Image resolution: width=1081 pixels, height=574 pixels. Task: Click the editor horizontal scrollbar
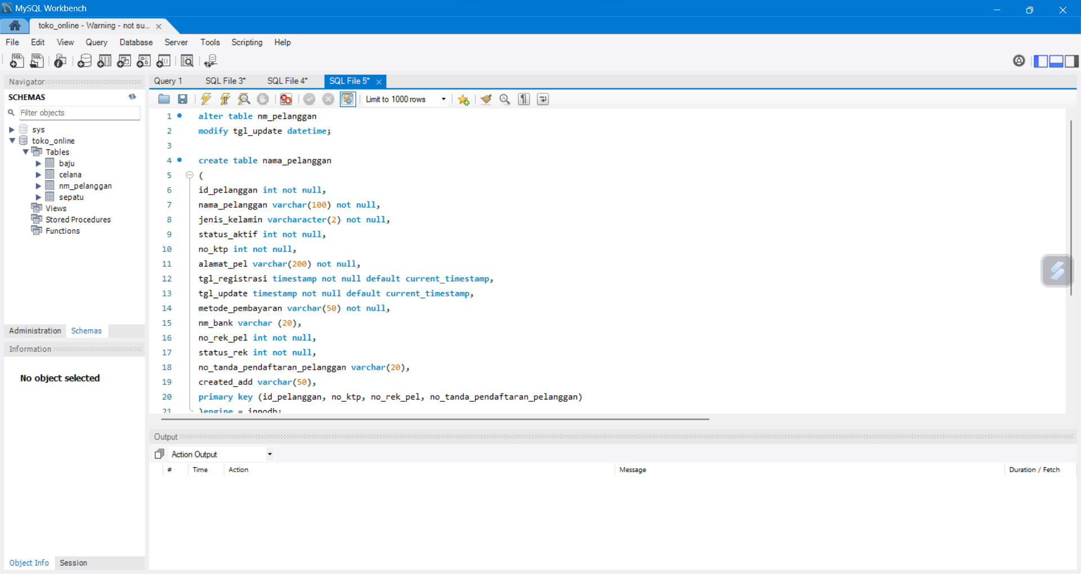435,419
